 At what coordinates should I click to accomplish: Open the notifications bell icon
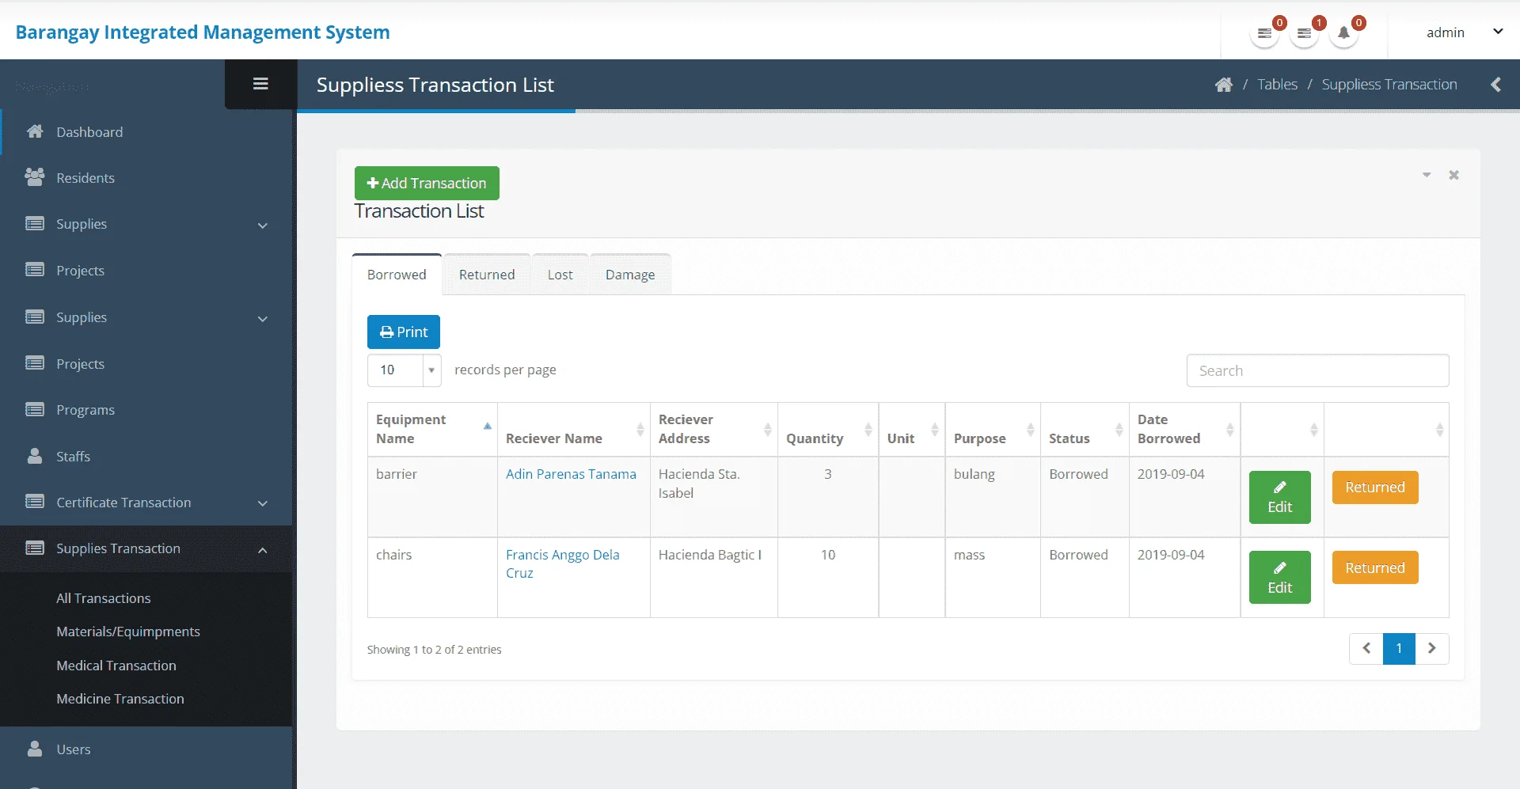[x=1343, y=33]
